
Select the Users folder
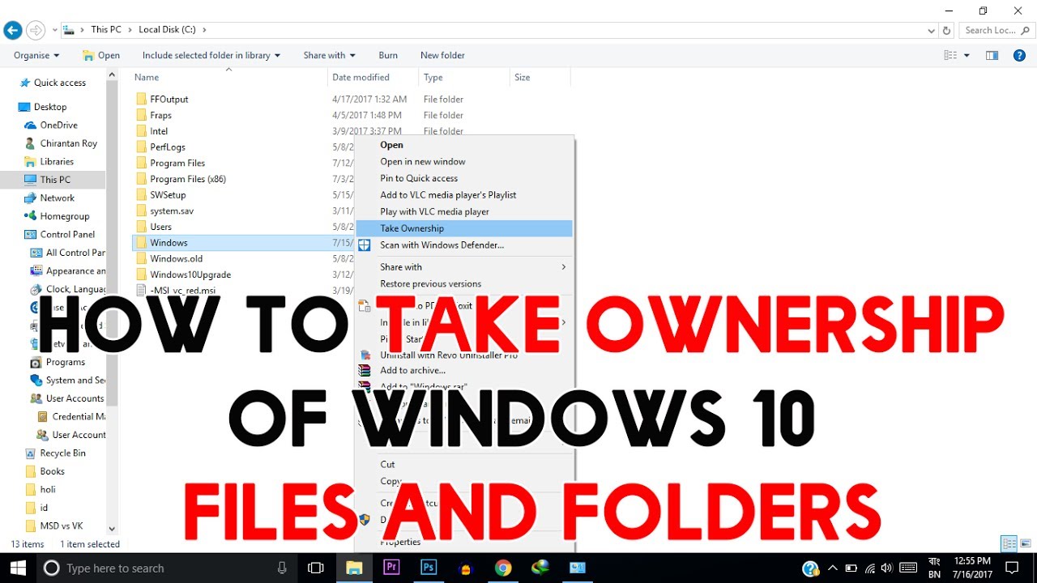[x=160, y=227]
